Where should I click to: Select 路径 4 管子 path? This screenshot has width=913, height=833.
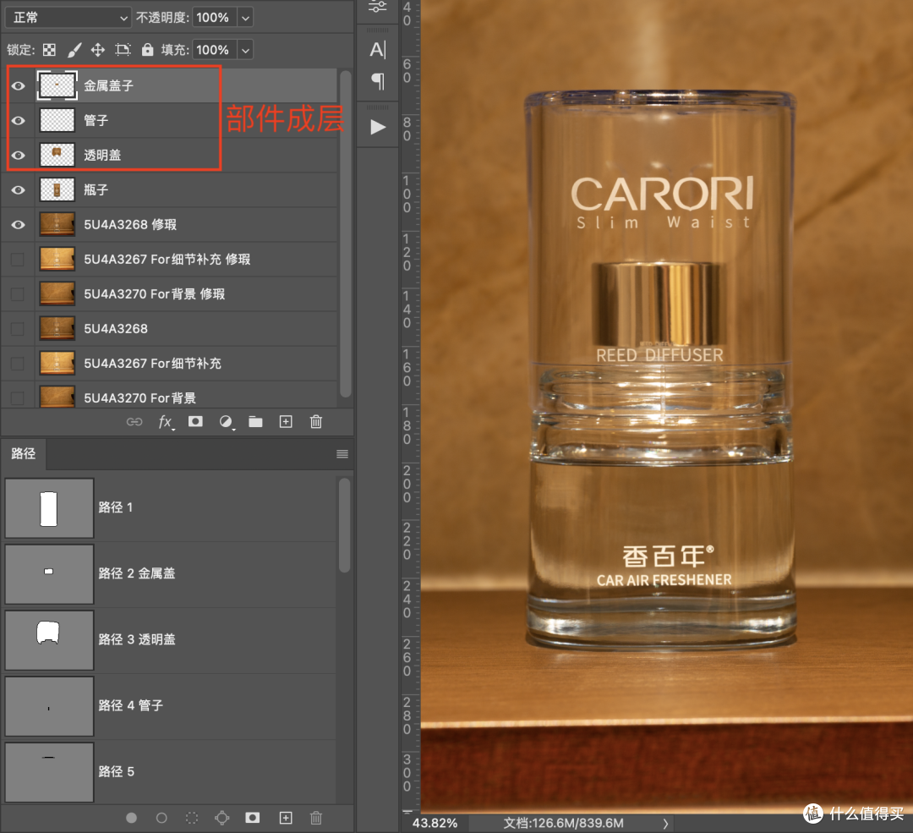[x=170, y=706]
